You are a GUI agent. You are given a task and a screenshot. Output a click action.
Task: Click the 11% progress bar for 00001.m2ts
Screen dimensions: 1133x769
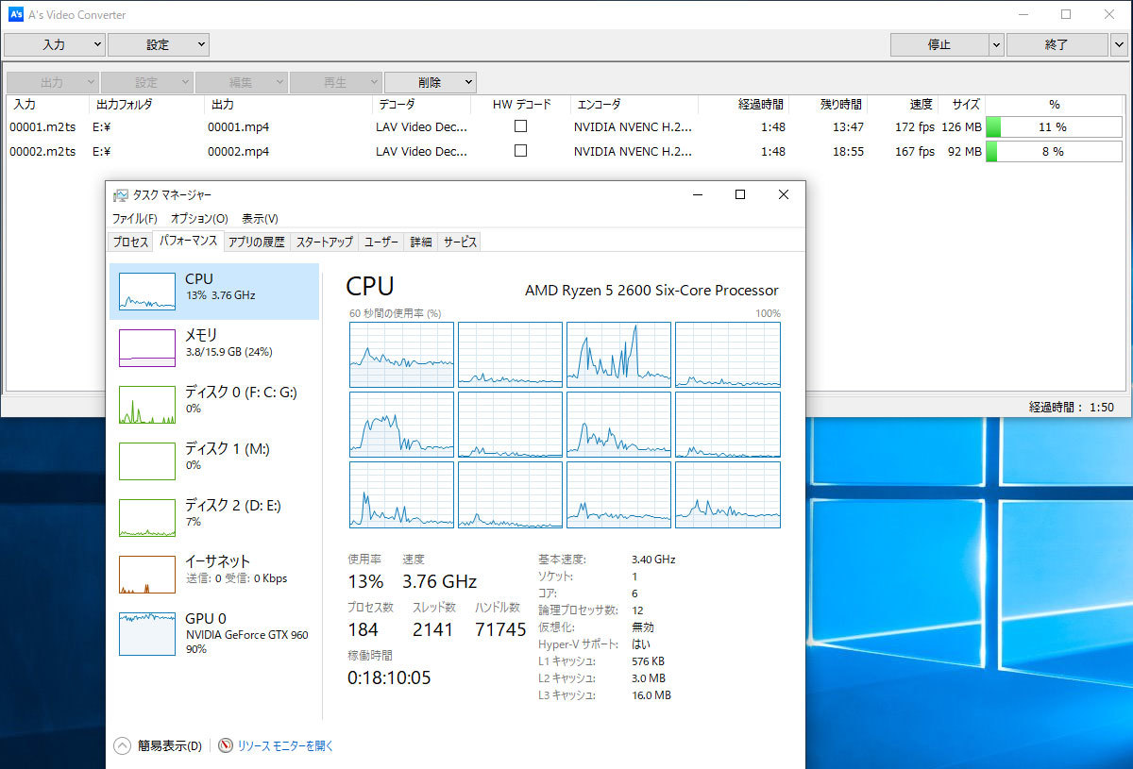click(1055, 126)
